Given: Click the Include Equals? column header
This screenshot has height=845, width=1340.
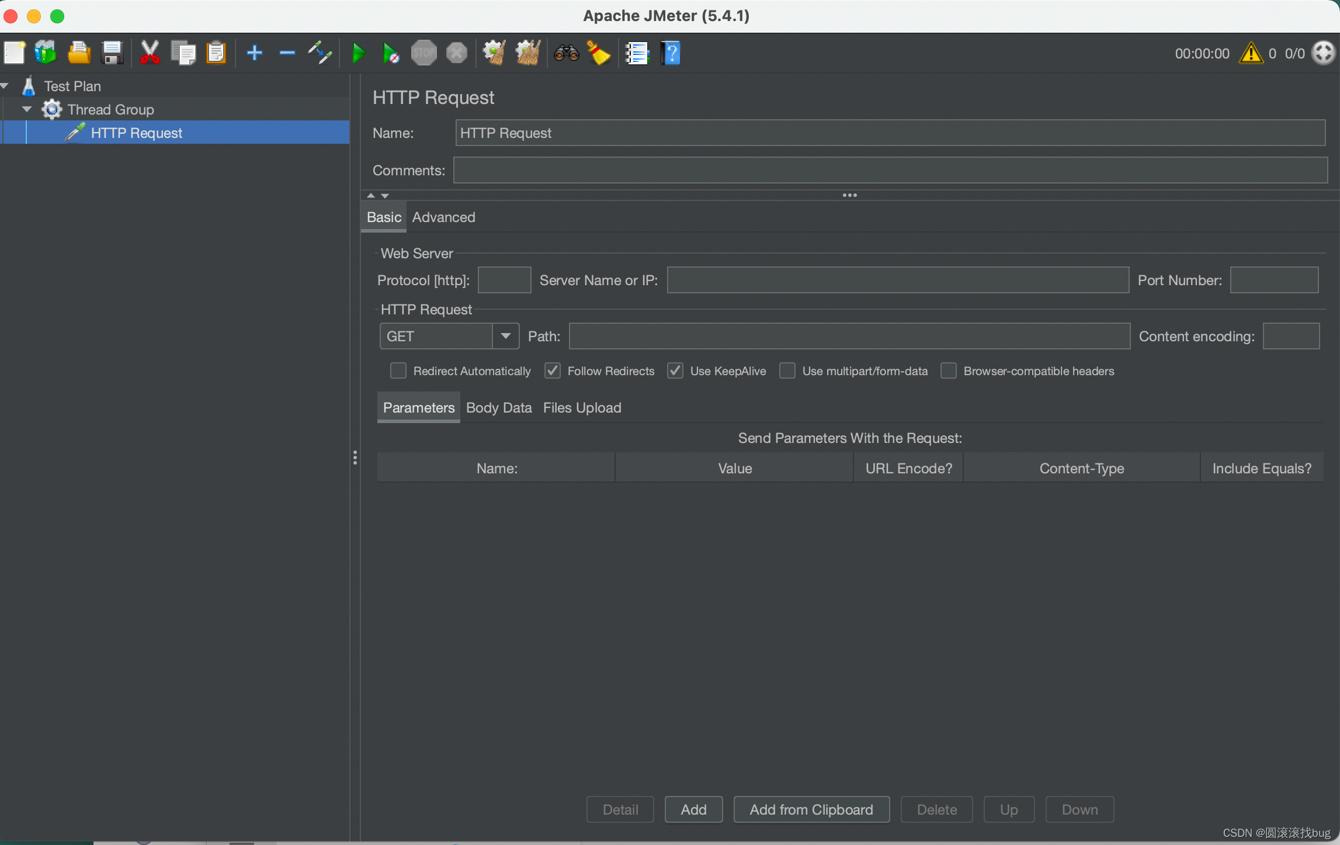Looking at the screenshot, I should coord(1262,468).
